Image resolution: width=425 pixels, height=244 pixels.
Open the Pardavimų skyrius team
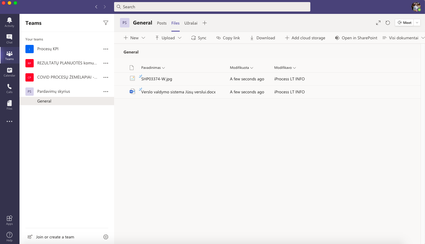[x=53, y=92]
